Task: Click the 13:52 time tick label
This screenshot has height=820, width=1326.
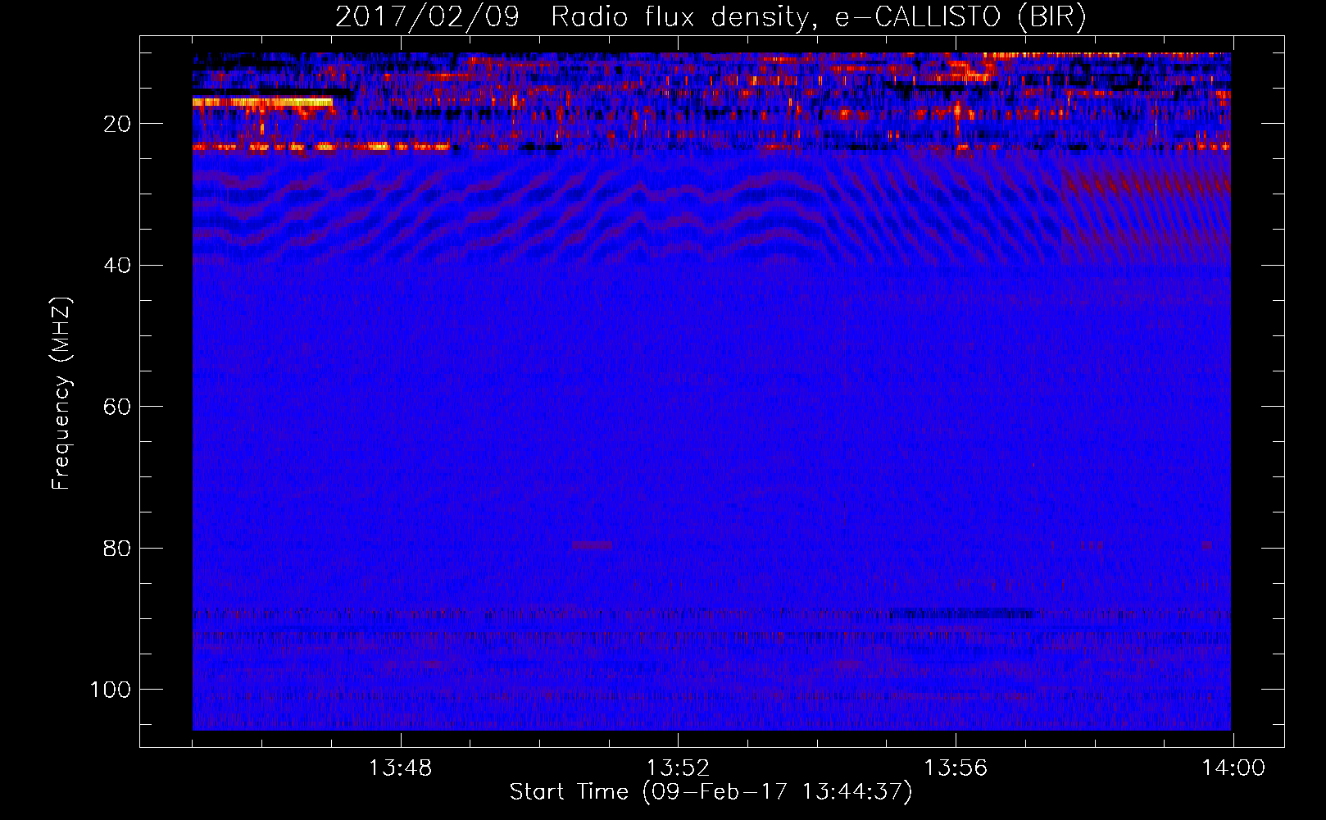Action: click(x=678, y=768)
